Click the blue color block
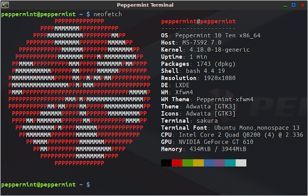This screenshot has height=196, width=308. point(209,163)
